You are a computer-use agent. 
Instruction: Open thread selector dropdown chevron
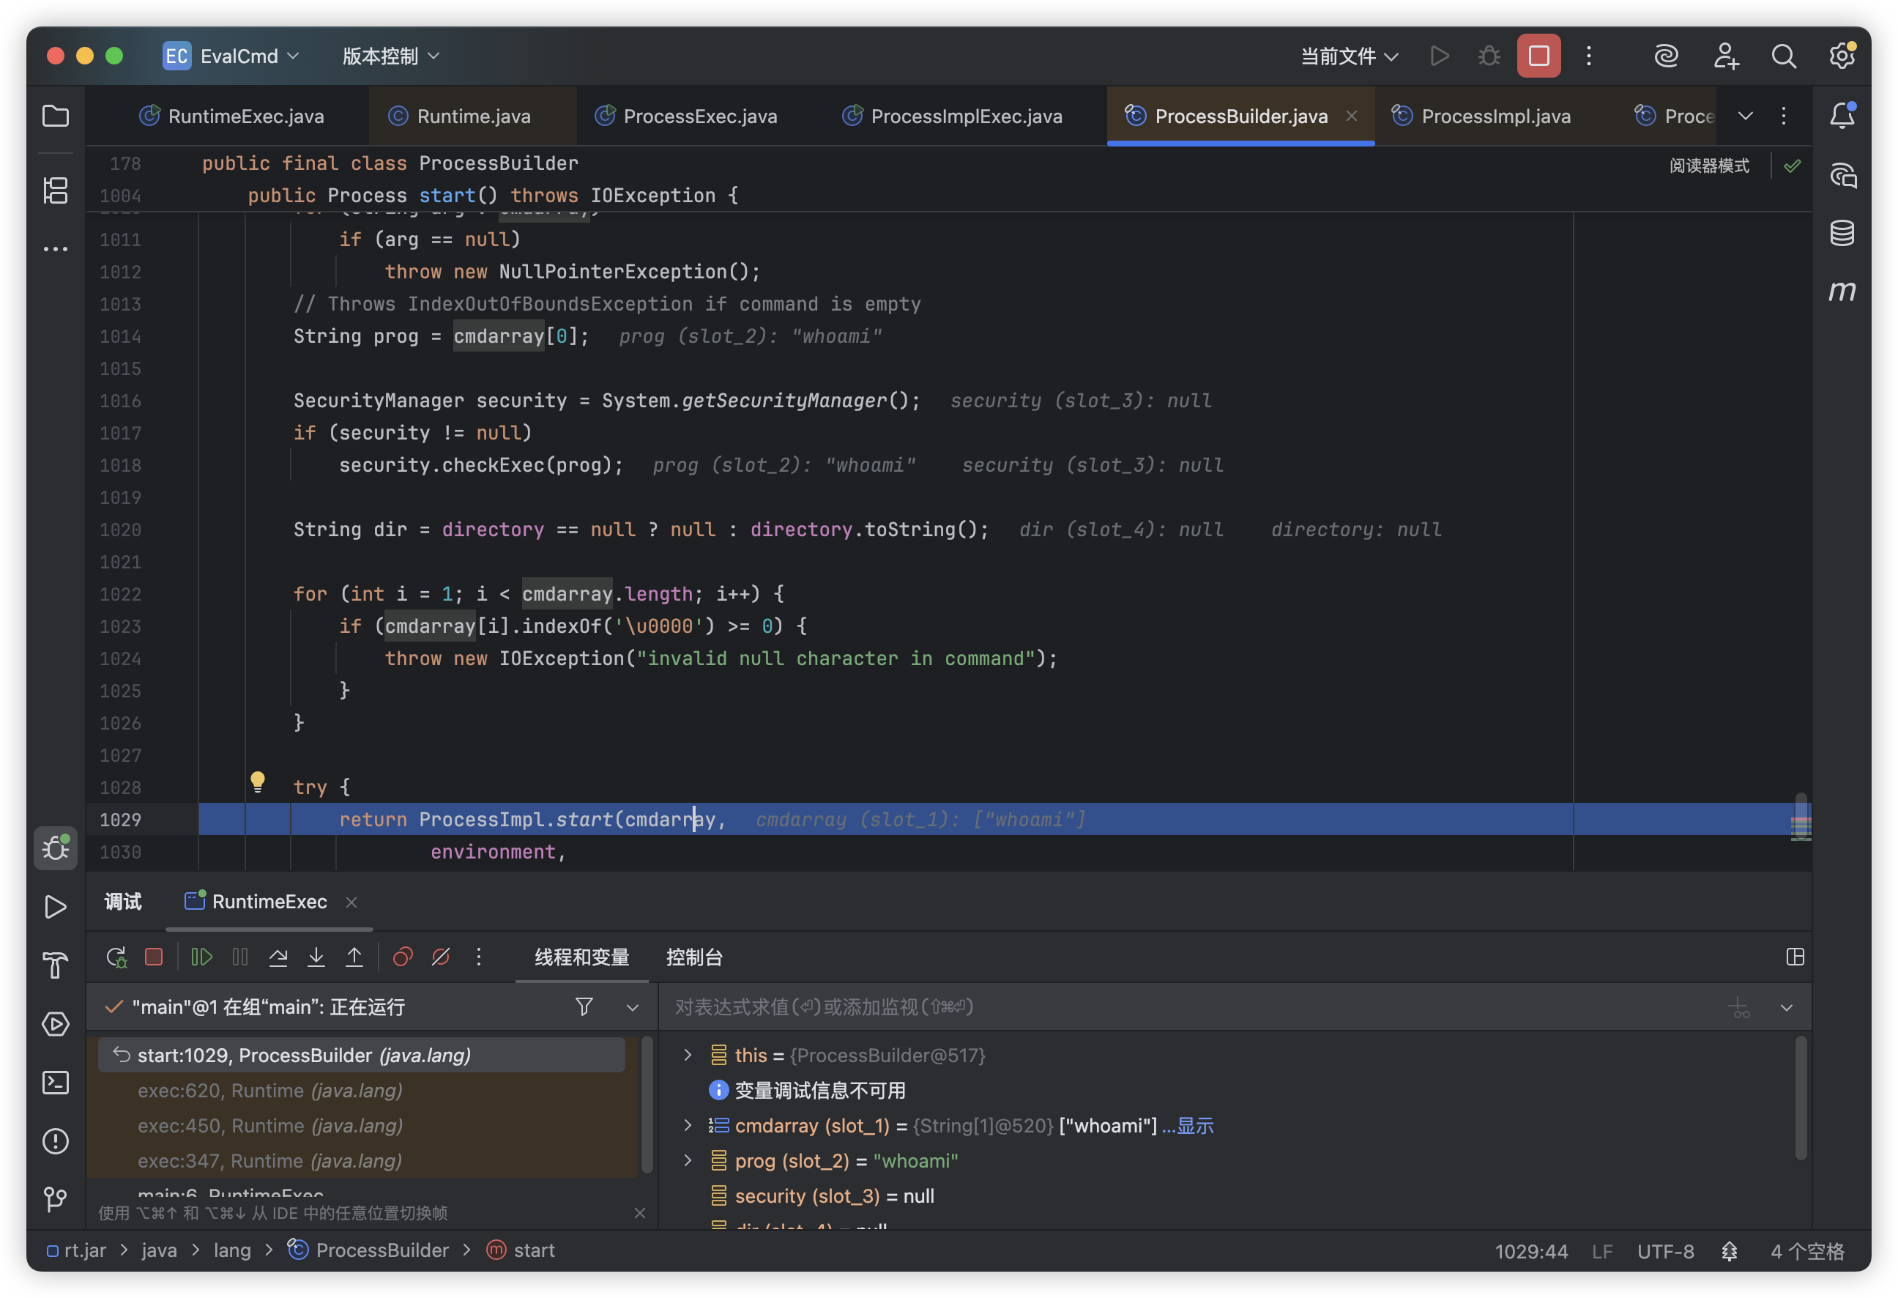(632, 1008)
